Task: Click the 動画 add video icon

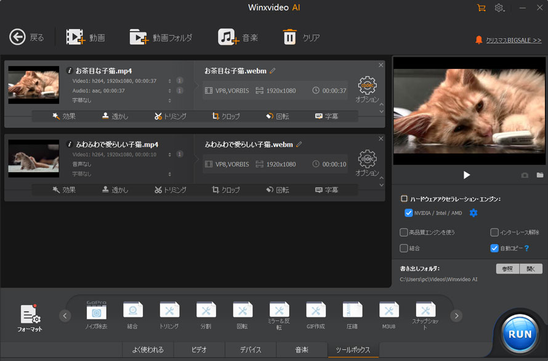Action: [x=75, y=37]
